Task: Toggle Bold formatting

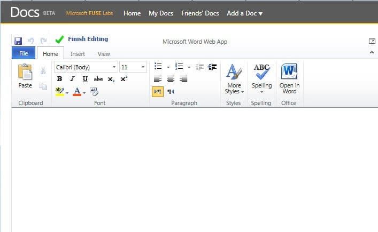Action: click(59, 79)
